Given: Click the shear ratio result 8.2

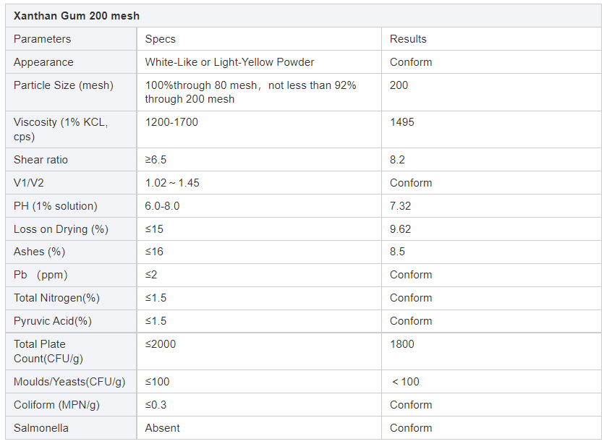Looking at the screenshot, I should point(398,160).
